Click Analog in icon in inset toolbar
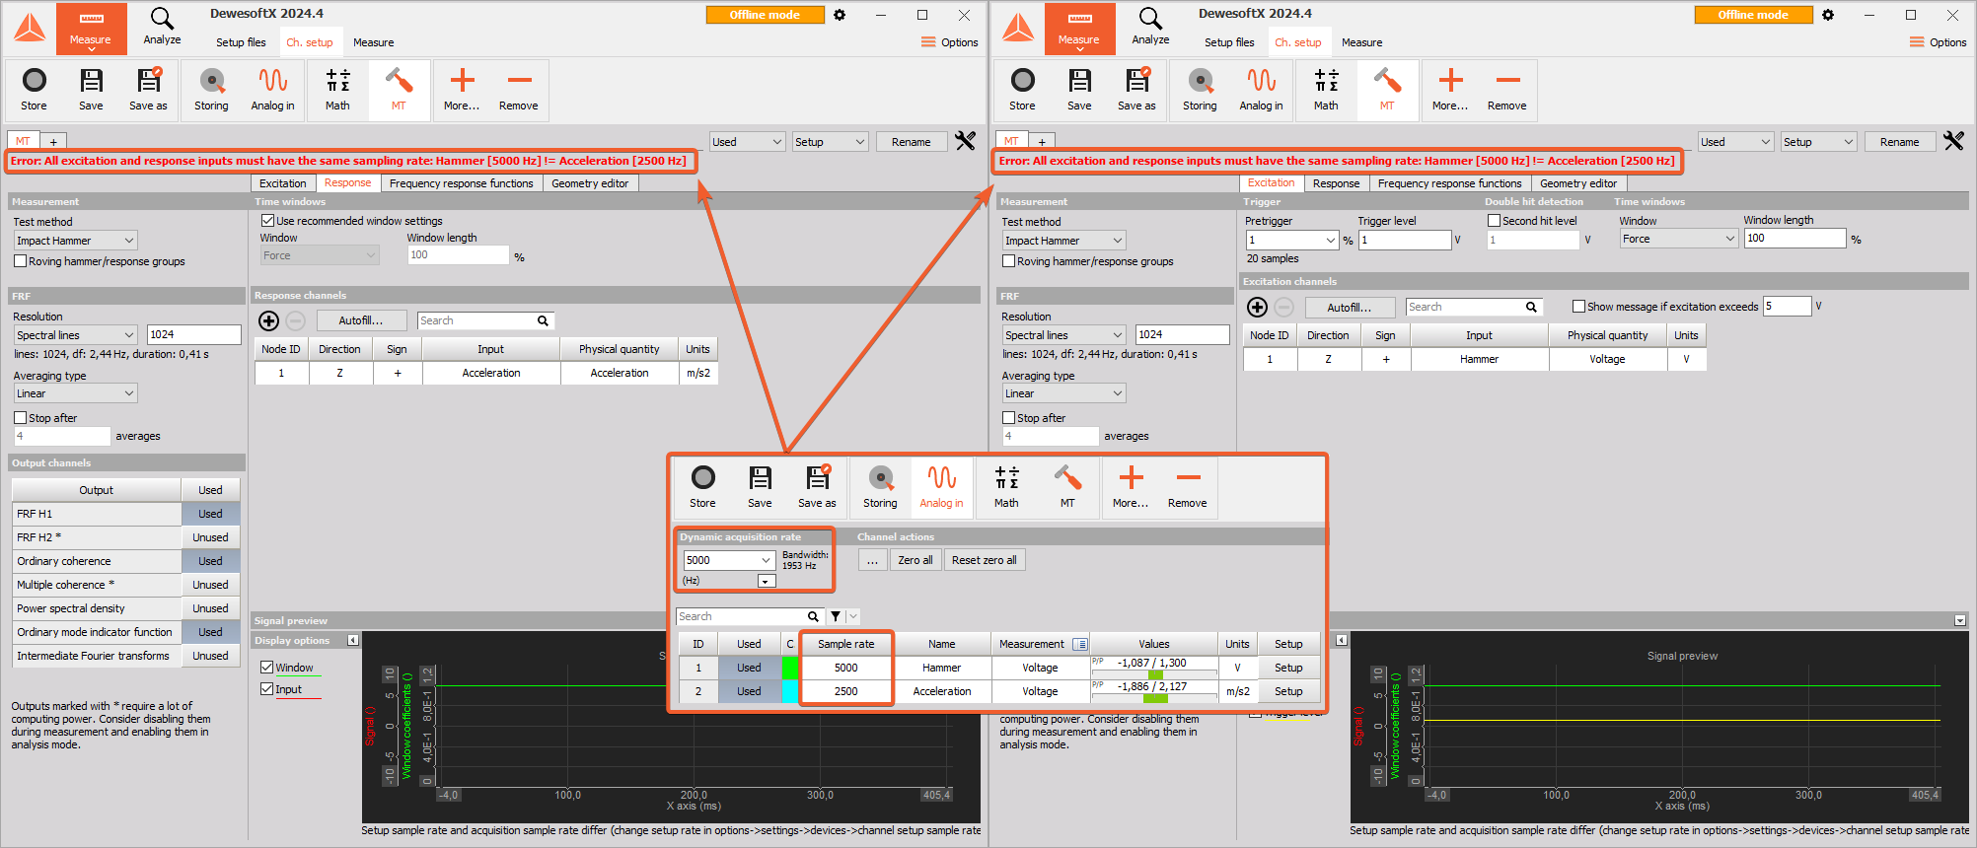 coord(941,487)
